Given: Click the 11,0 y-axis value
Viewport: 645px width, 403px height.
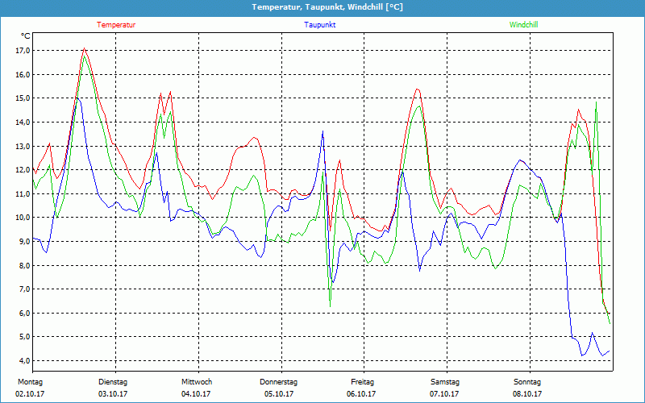Looking at the screenshot, I should 23,193.
